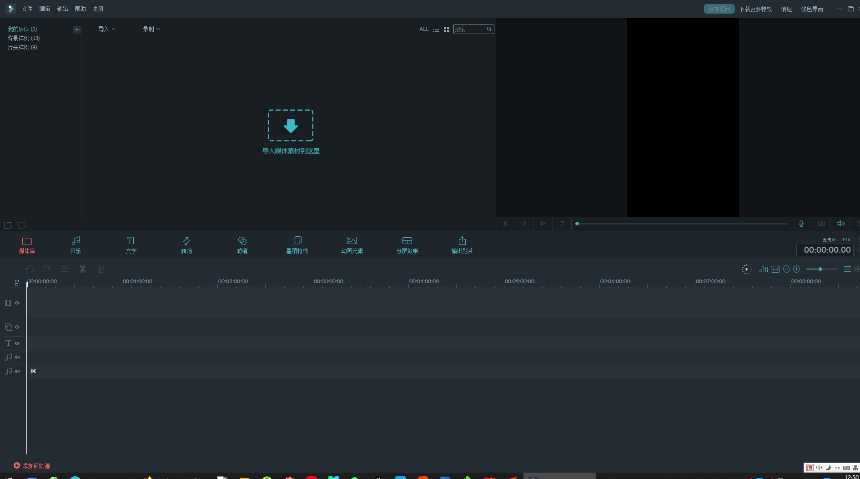Switch media library to list view
860x479 pixels.
click(436, 29)
